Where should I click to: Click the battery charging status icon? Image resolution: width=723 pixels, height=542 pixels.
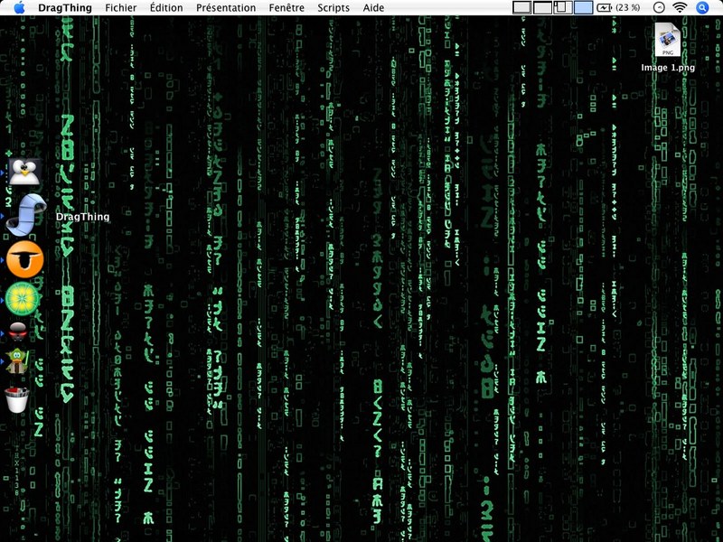(604, 7)
